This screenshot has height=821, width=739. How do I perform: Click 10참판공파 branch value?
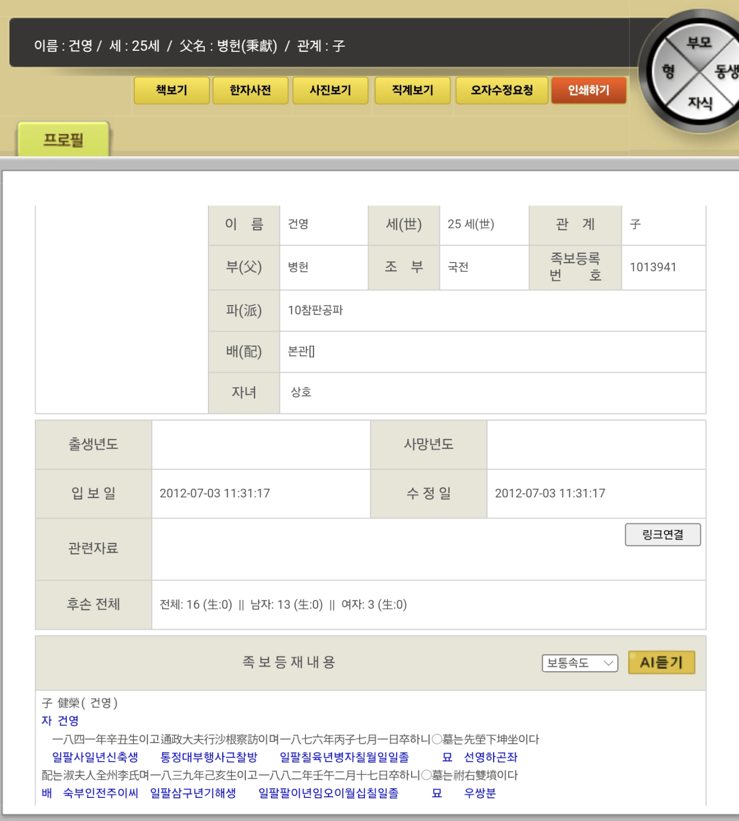pyautogui.click(x=315, y=310)
